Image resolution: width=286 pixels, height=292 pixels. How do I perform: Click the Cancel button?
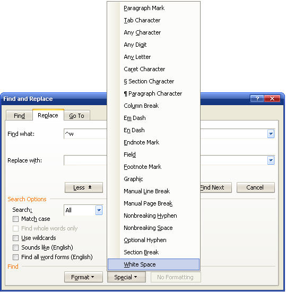[255, 187]
